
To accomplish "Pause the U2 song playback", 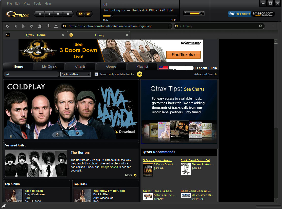I will point(49,14).
